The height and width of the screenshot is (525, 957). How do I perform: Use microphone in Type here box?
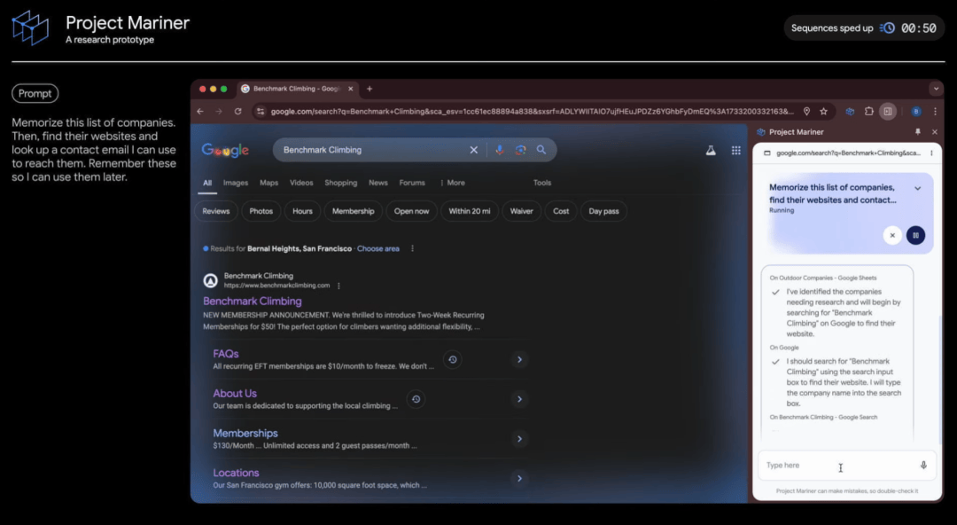pos(923,465)
